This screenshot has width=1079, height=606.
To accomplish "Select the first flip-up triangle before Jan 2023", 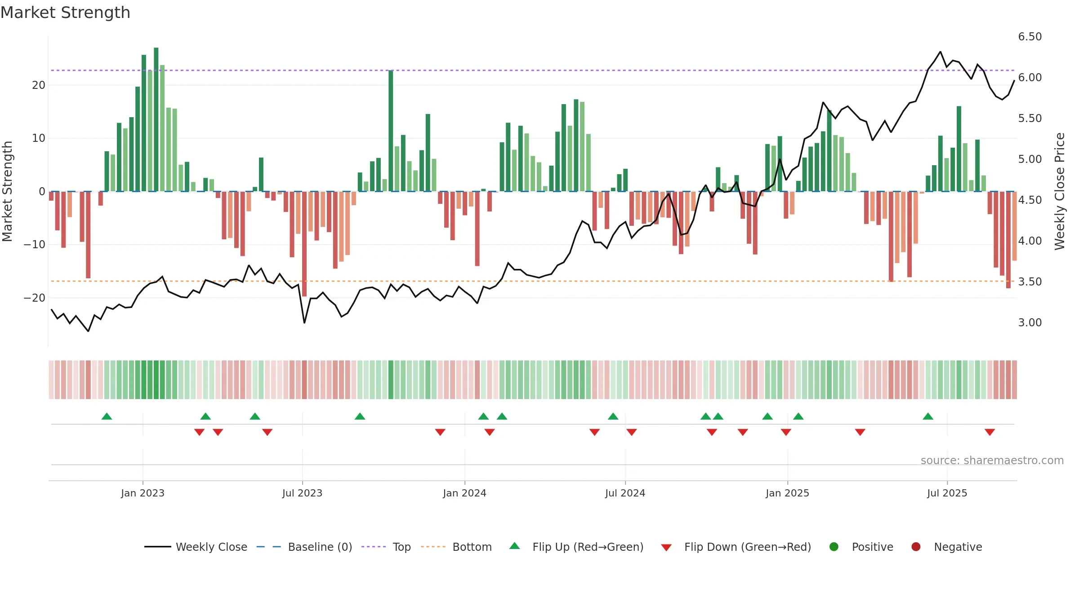I will [x=107, y=416].
